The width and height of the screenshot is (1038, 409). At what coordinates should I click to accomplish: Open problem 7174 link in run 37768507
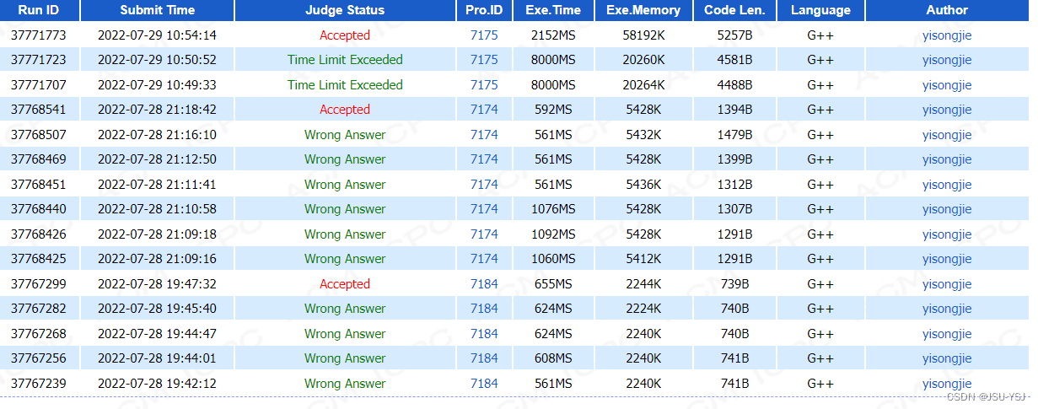coord(484,135)
